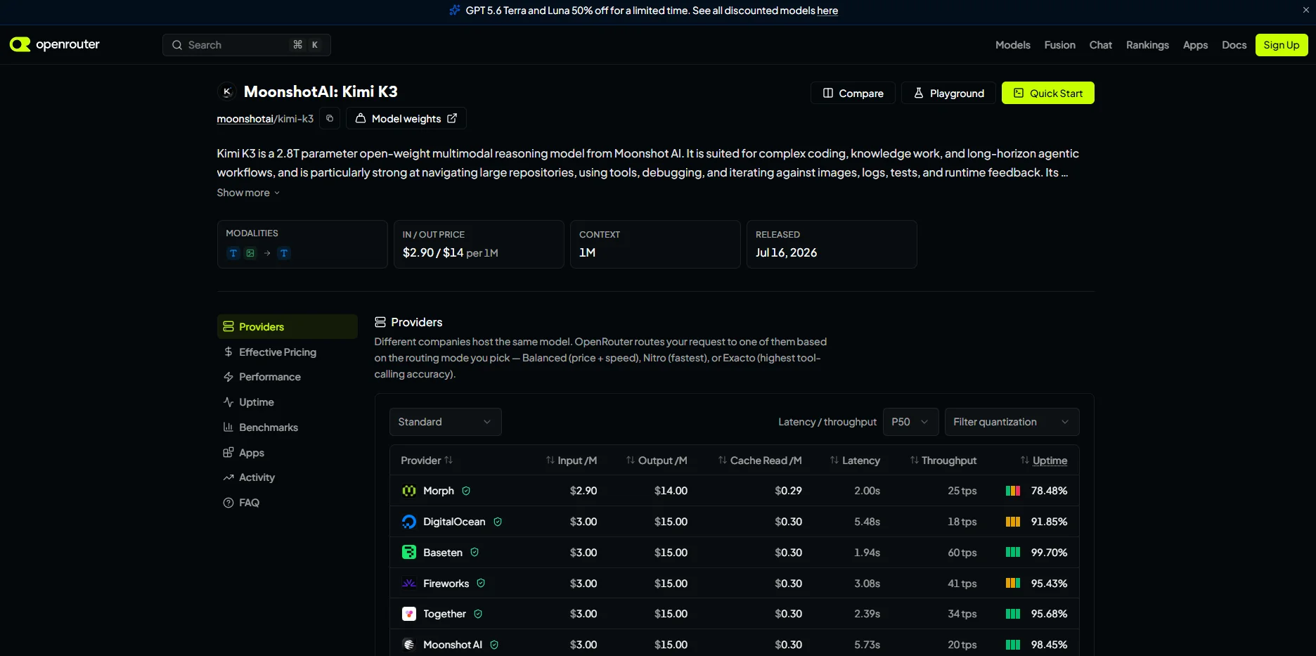Click the shield badge next to Moonshot AI
This screenshot has width=1316, height=656.
tap(494, 645)
